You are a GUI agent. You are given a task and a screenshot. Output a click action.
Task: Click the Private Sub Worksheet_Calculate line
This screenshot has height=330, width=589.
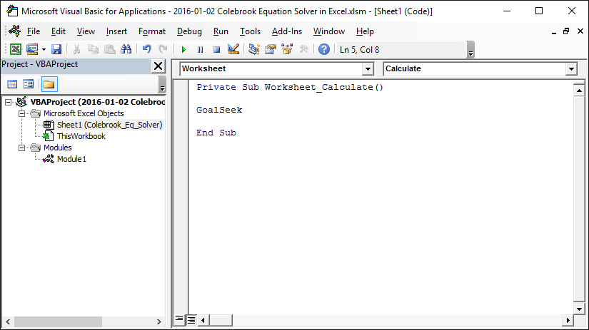[x=290, y=87]
